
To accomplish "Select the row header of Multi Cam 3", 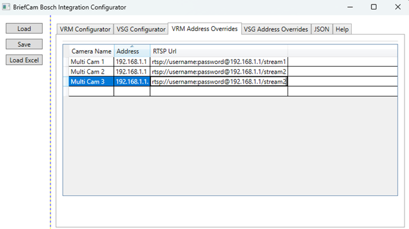I will pos(66,81).
